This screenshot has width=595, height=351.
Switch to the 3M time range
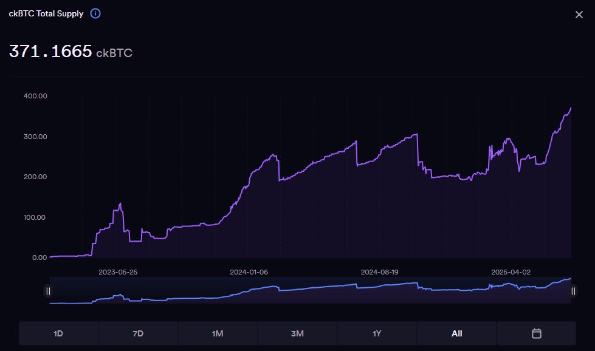298,333
